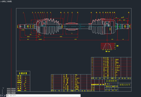Image resolution: width=141 pixels, height=97 pixels.
Task: Select the 总成装配图 title block text
Action: point(111,81)
